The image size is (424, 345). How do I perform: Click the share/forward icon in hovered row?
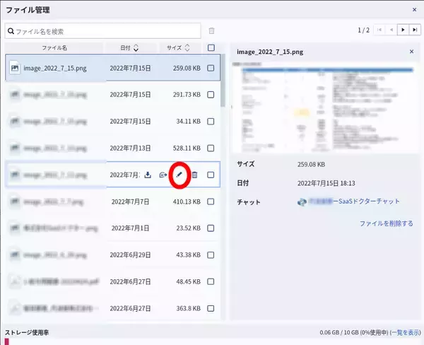point(163,175)
